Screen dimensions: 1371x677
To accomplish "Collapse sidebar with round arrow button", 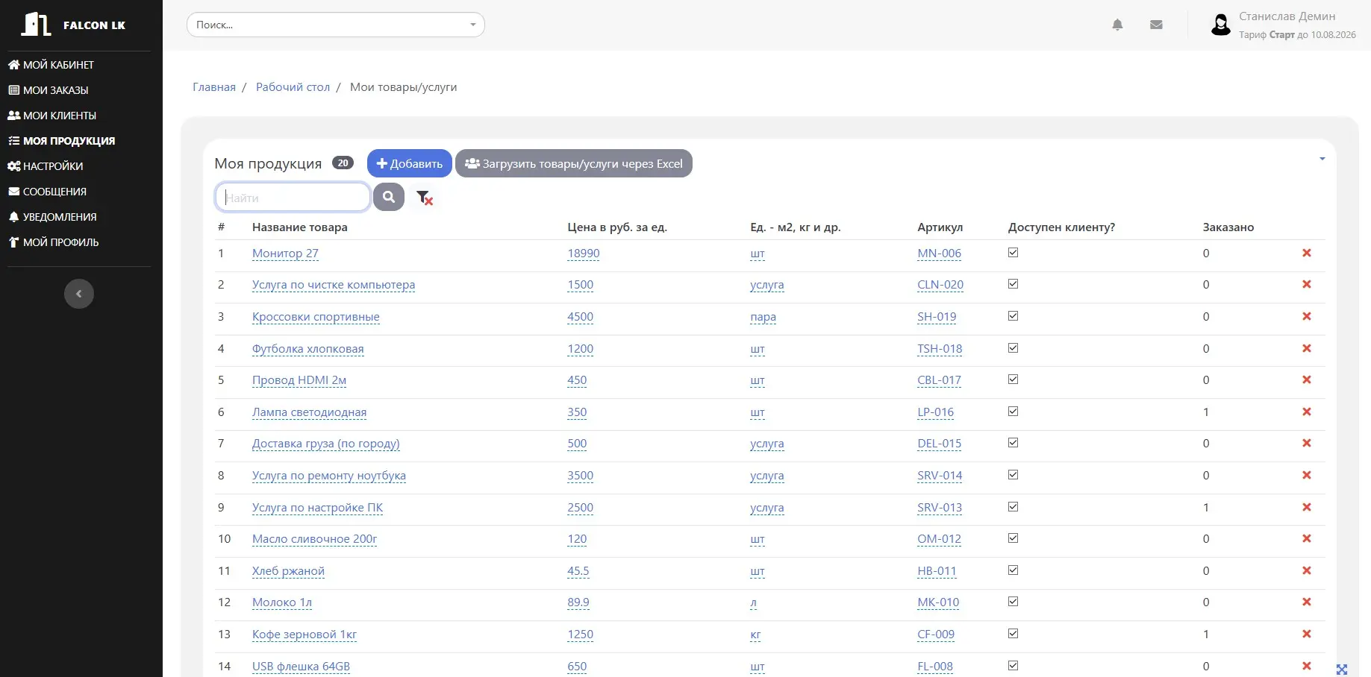I will [x=79, y=294].
